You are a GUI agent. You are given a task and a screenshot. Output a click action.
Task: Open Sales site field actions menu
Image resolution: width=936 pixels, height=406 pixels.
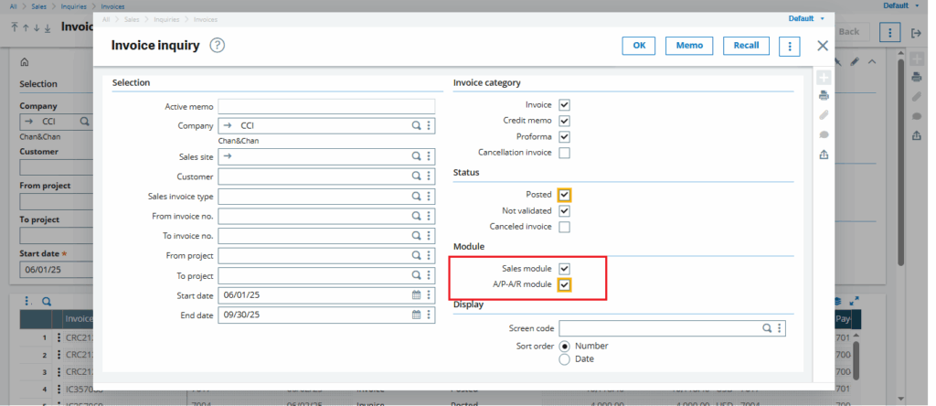click(429, 155)
